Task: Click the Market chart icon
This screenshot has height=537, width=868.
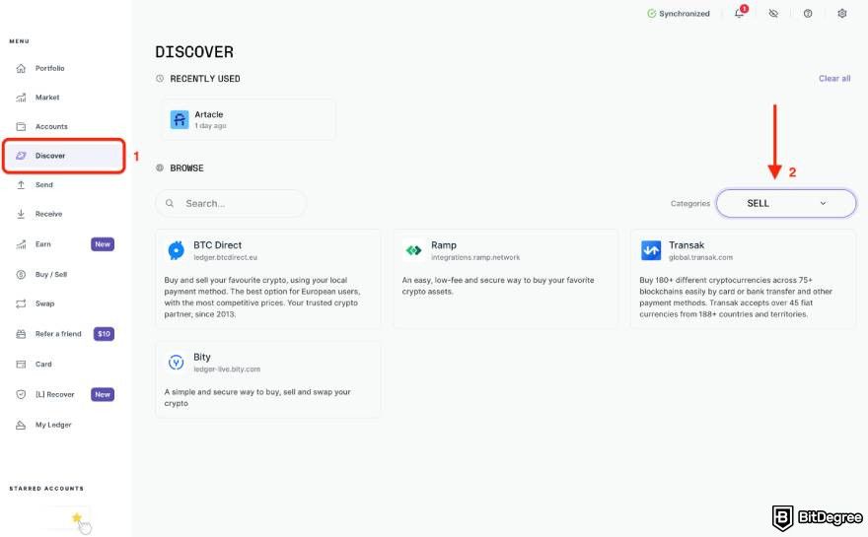Action: [21, 98]
